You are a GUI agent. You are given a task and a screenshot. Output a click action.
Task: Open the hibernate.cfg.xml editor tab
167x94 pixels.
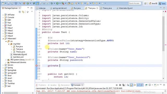[125, 8]
